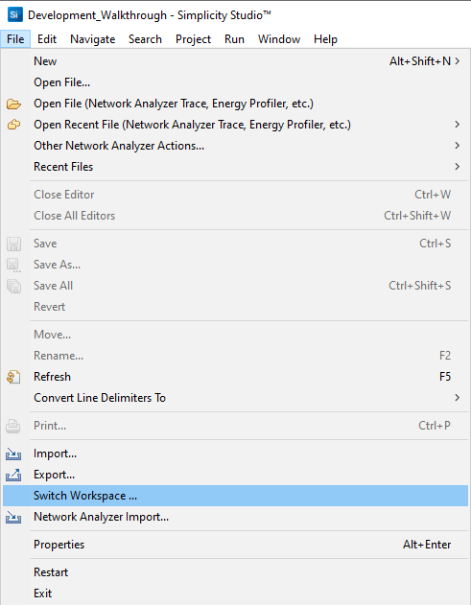The height and width of the screenshot is (605, 471).
Task: Open the Project menu
Action: click(x=193, y=39)
